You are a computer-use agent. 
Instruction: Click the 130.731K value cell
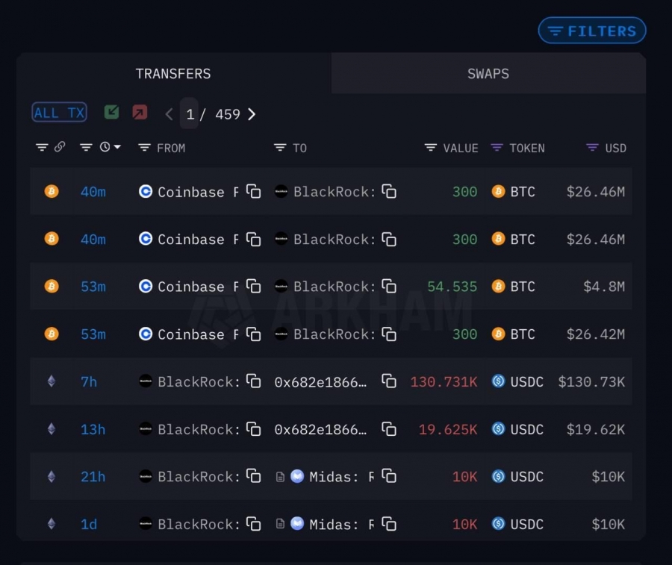click(444, 381)
